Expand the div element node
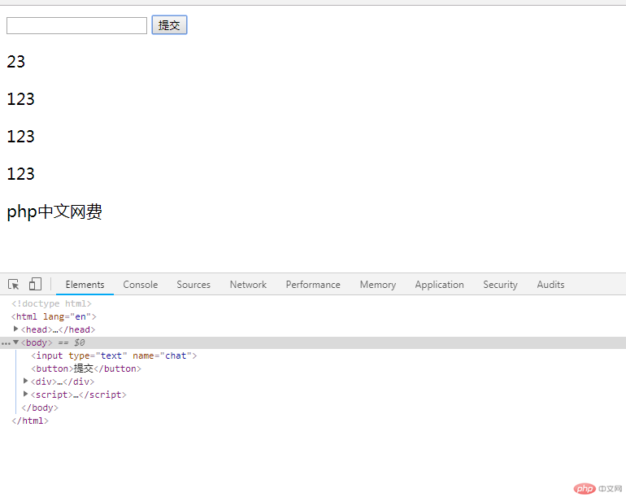The width and height of the screenshot is (626, 497). point(25,381)
